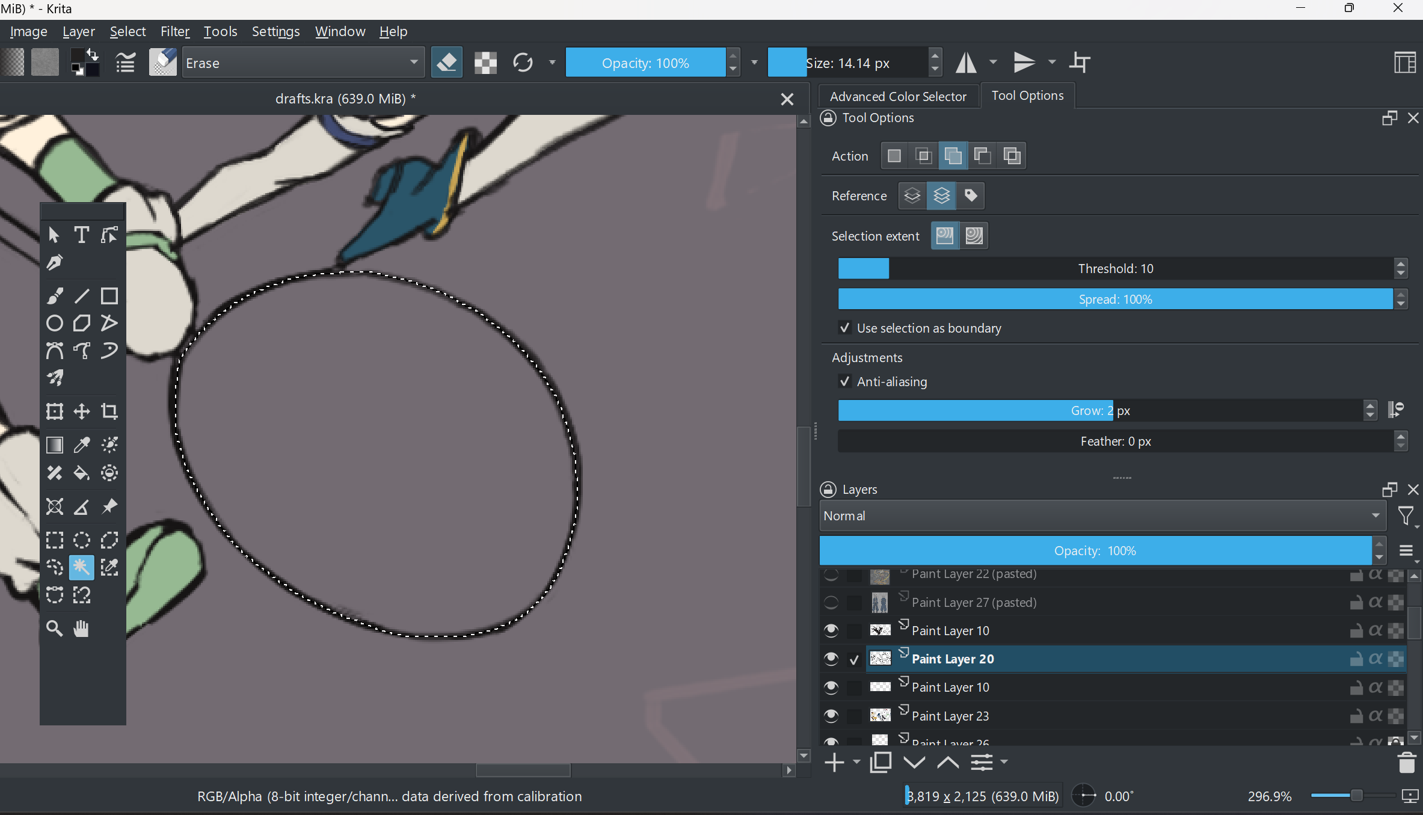
Task: Switch to Advanced Color Selector tab
Action: tap(898, 96)
